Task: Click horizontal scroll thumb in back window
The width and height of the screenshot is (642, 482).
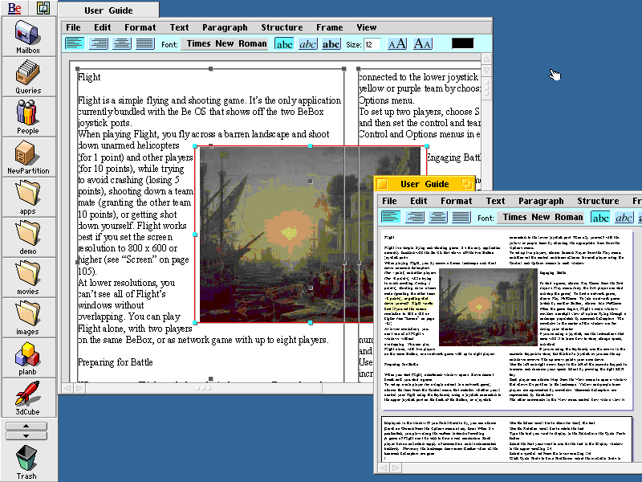Action: coord(204,388)
